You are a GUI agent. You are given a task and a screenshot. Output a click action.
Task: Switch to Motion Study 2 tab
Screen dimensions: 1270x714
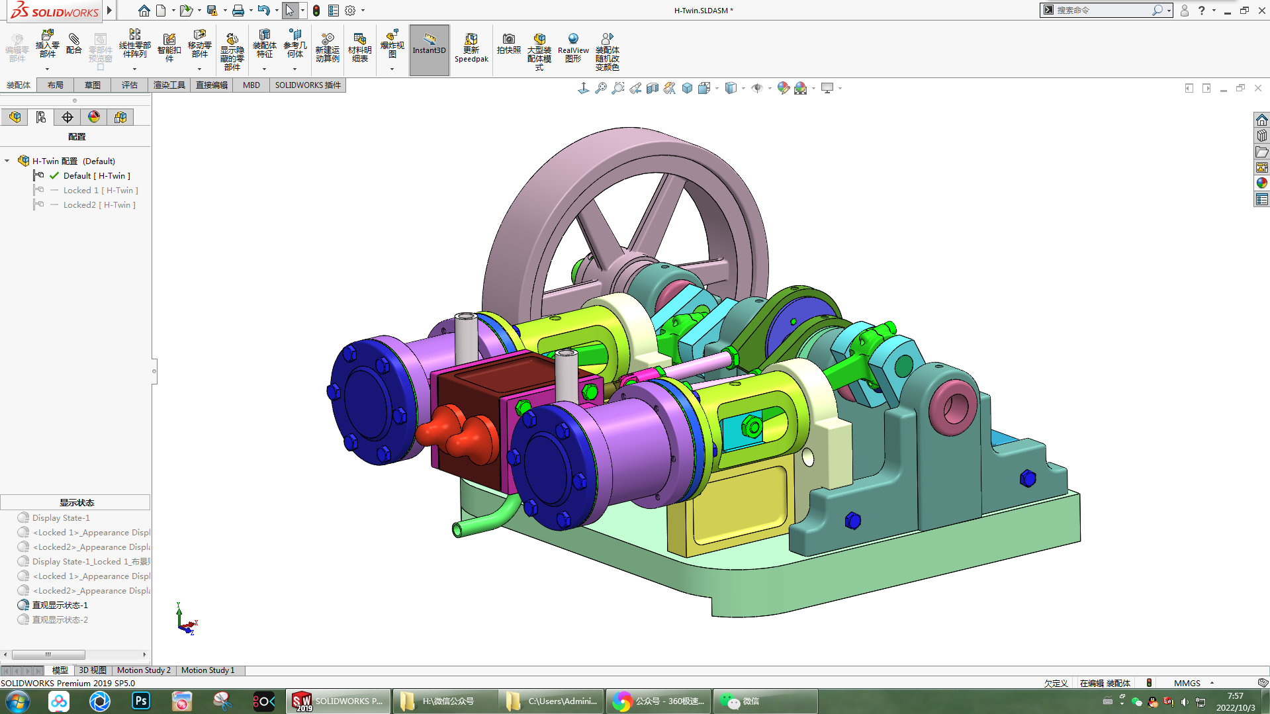pos(144,670)
